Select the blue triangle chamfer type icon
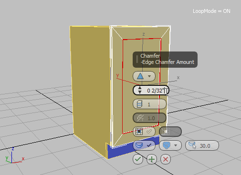Screen dimensions: 241x175 (140, 76)
